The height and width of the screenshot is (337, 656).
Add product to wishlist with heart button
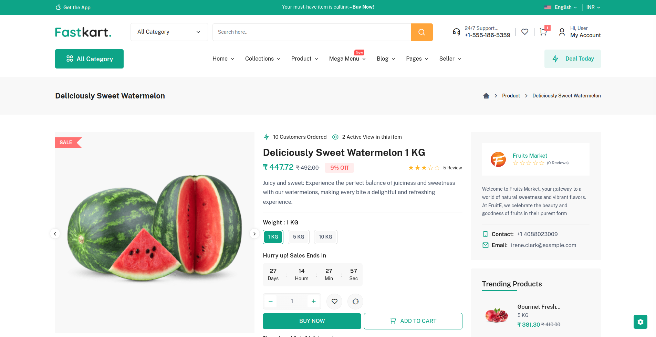334,302
